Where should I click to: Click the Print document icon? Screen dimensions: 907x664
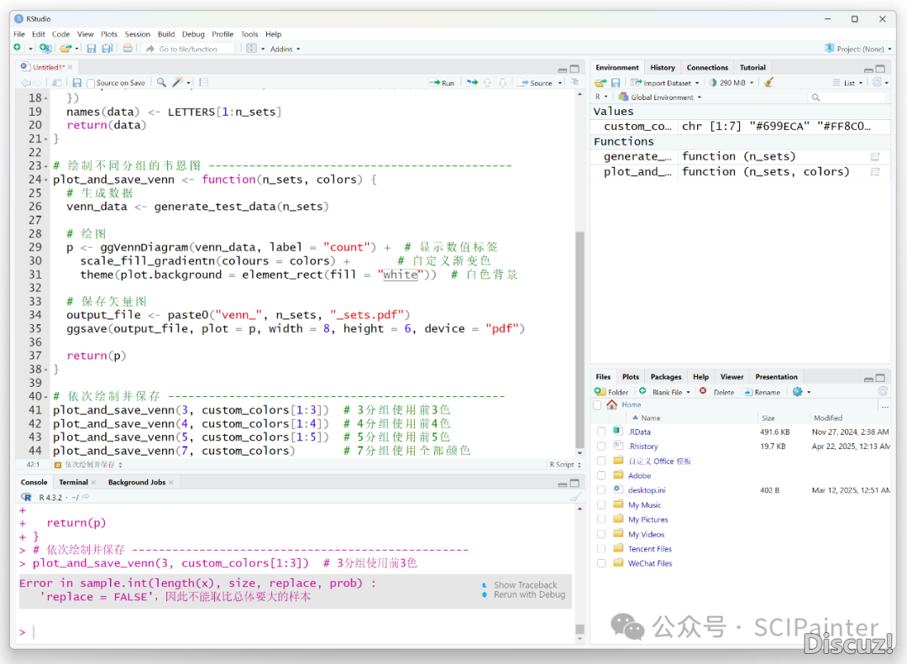(x=128, y=49)
